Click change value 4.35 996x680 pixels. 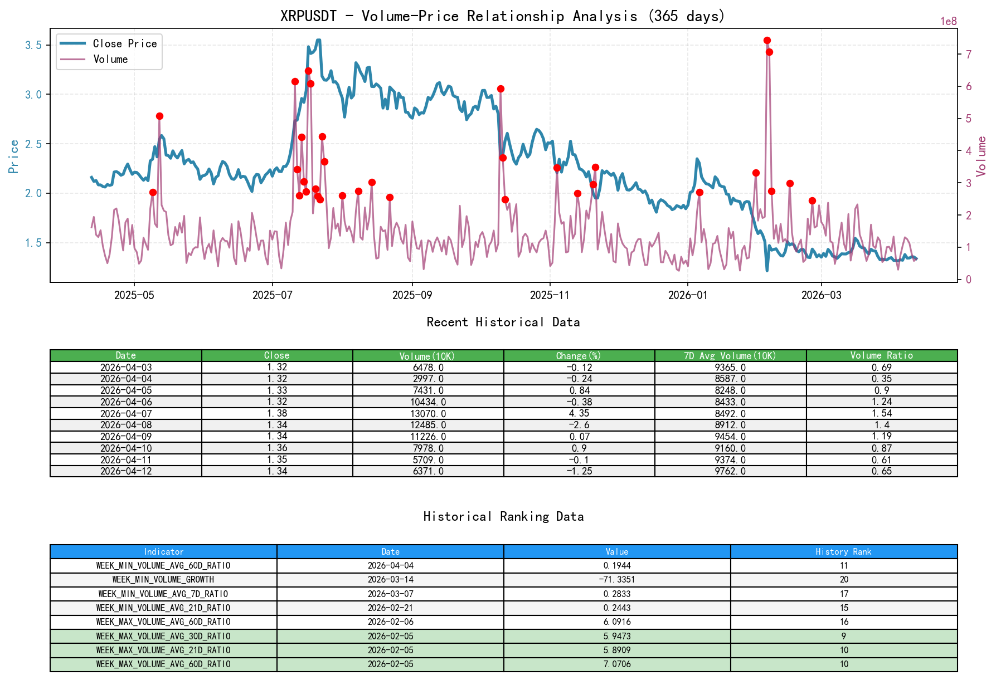point(579,413)
